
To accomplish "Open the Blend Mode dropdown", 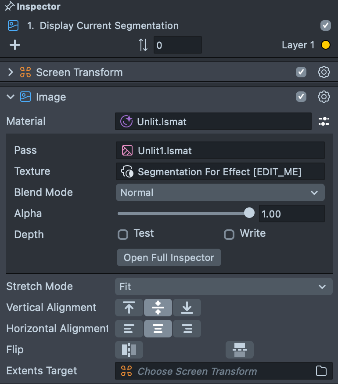I will [220, 192].
